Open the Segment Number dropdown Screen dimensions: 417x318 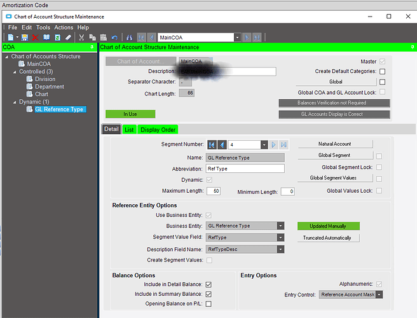click(264, 145)
